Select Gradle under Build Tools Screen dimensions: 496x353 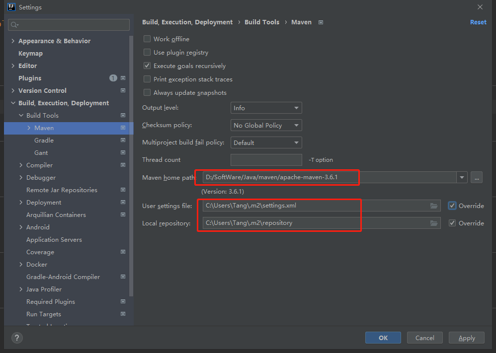[44, 140]
